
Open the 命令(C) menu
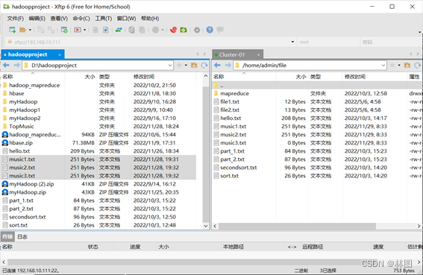(x=81, y=19)
